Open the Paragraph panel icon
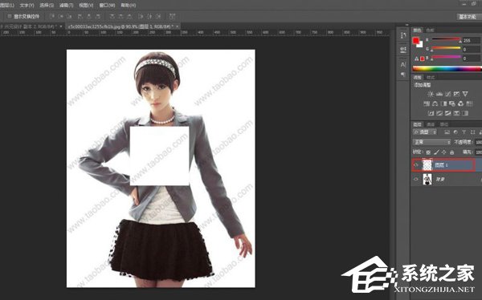Screen dimensions: 482x300 point(403,75)
